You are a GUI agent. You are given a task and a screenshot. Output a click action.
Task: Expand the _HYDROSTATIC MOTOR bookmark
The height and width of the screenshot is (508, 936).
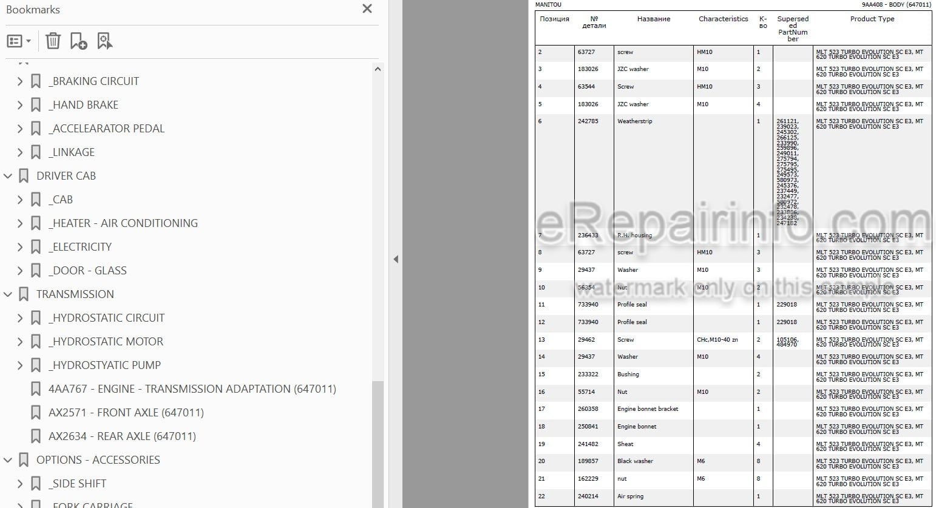pyautogui.click(x=20, y=341)
